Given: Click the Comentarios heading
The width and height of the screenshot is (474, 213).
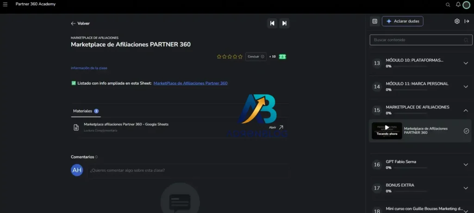Looking at the screenshot, I should (x=82, y=157).
